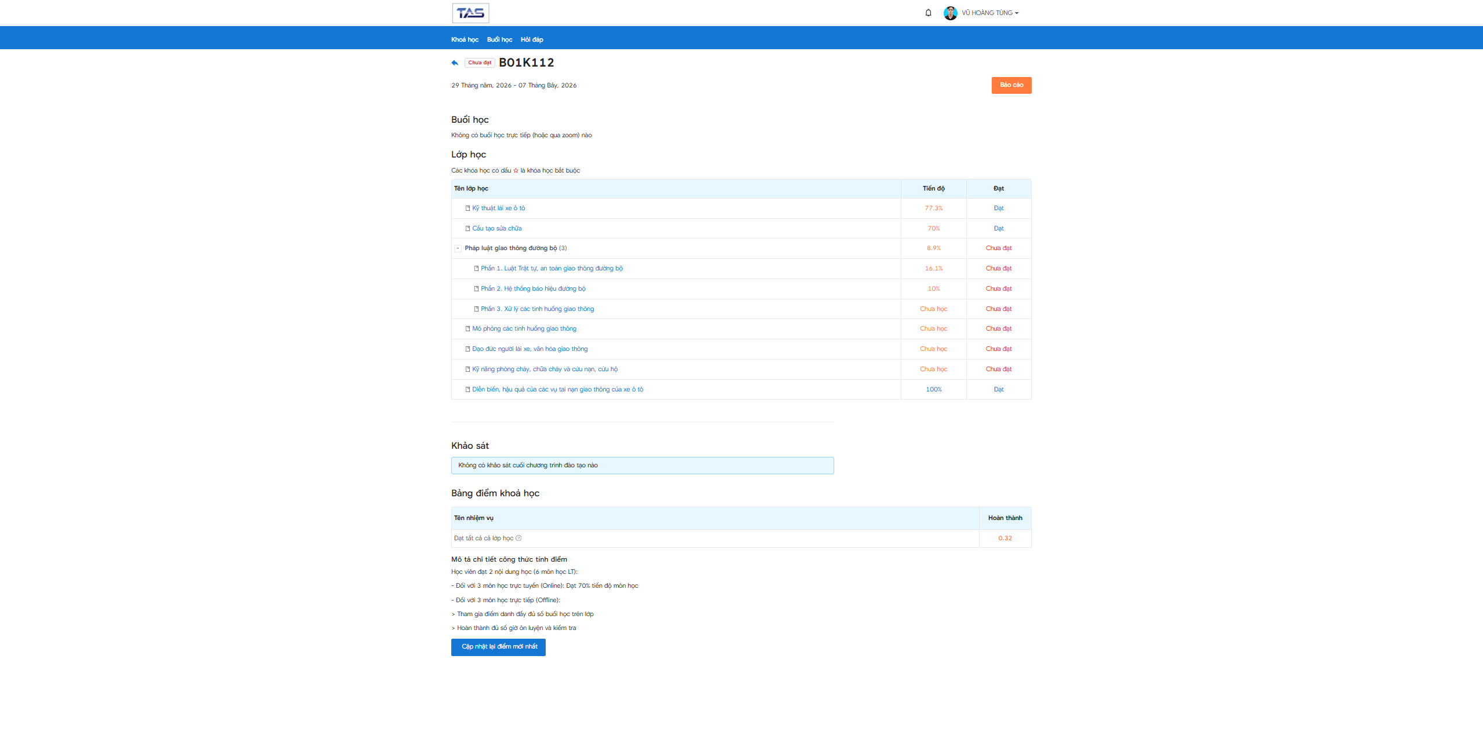Viewport: 1483px width, 736px height.
Task: Open Phần 3. Xử lý các tình huống giao thông
Action: (x=537, y=309)
